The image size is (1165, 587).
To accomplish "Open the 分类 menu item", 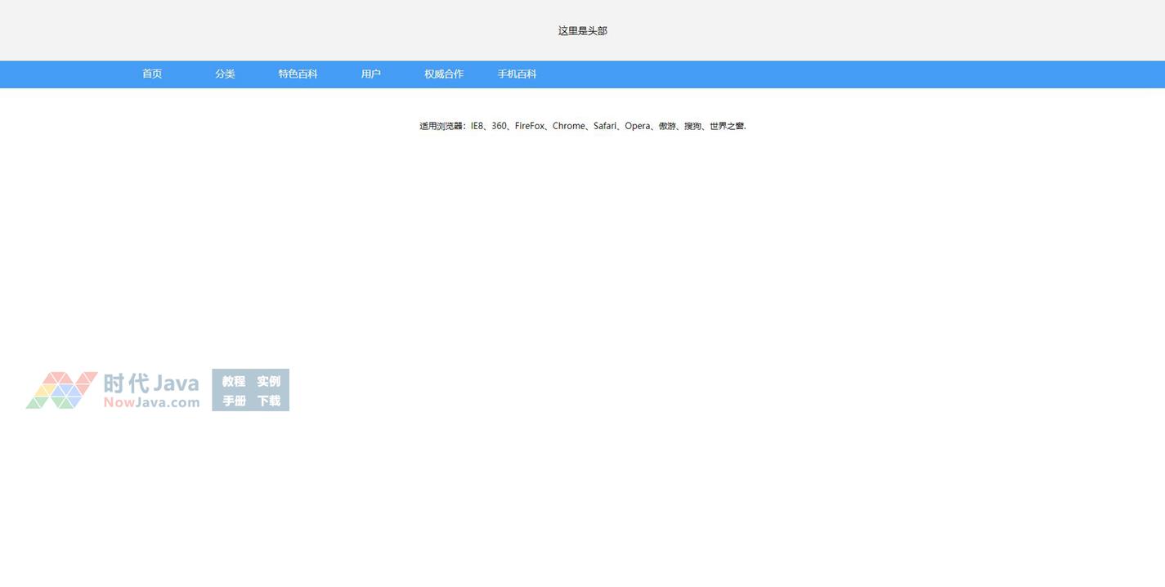I will pos(225,74).
